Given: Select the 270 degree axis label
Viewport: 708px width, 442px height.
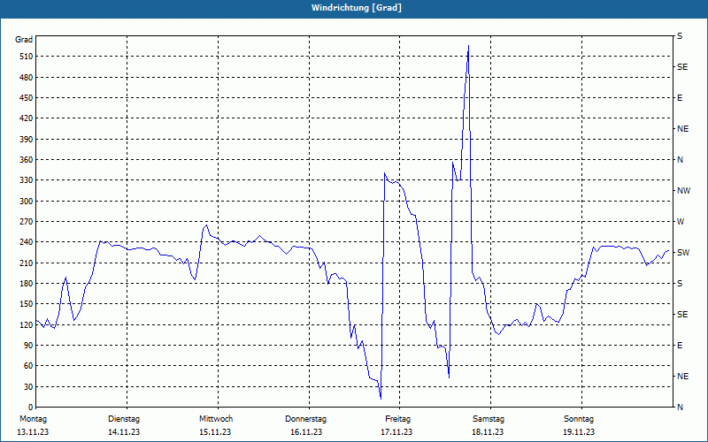Looking at the screenshot, I should click(x=26, y=222).
